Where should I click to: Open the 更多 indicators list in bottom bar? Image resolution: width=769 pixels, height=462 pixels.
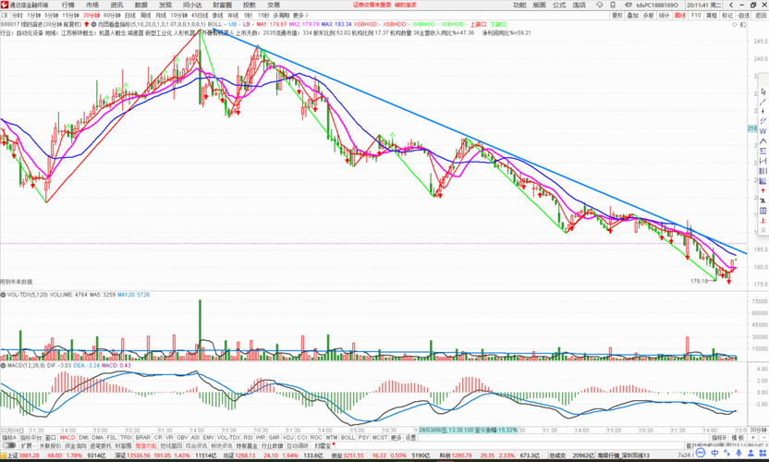click(x=396, y=437)
